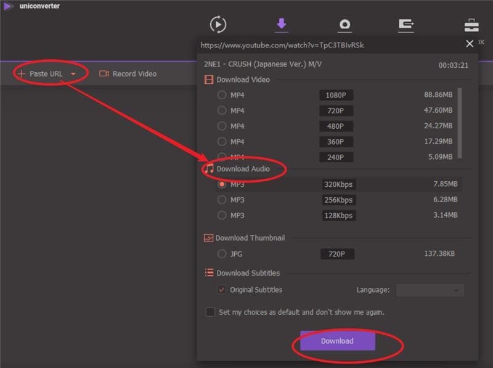The height and width of the screenshot is (368, 493).
Task: Click the Download Audio music note icon
Action: [x=209, y=169]
